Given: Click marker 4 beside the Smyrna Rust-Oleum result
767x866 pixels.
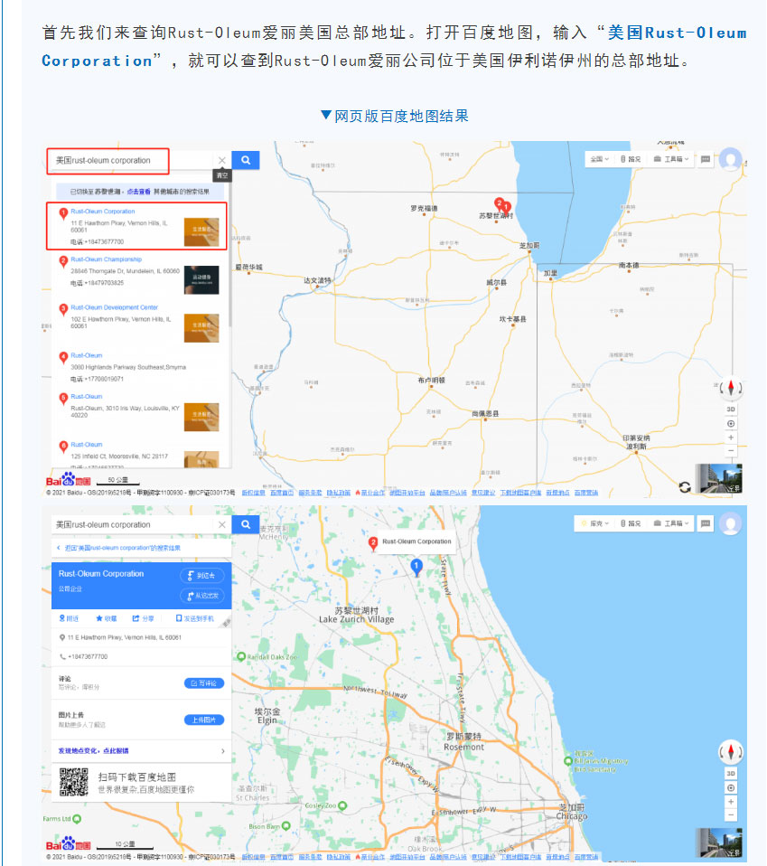Looking at the screenshot, I should tap(63, 357).
